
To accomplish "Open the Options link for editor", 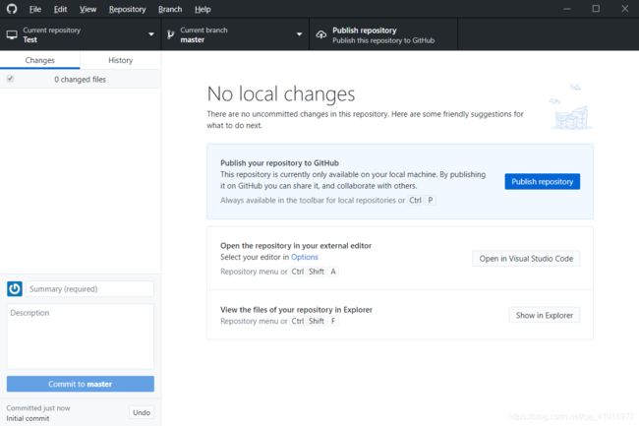I will click(x=305, y=257).
